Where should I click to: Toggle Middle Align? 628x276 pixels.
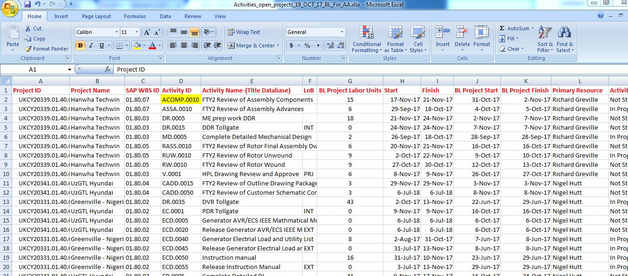184,32
